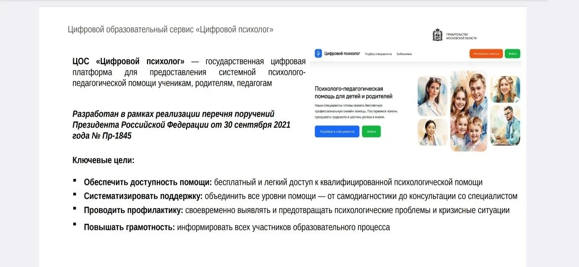
Task: Click the orange Экстренная помощь button
Action: point(486,54)
